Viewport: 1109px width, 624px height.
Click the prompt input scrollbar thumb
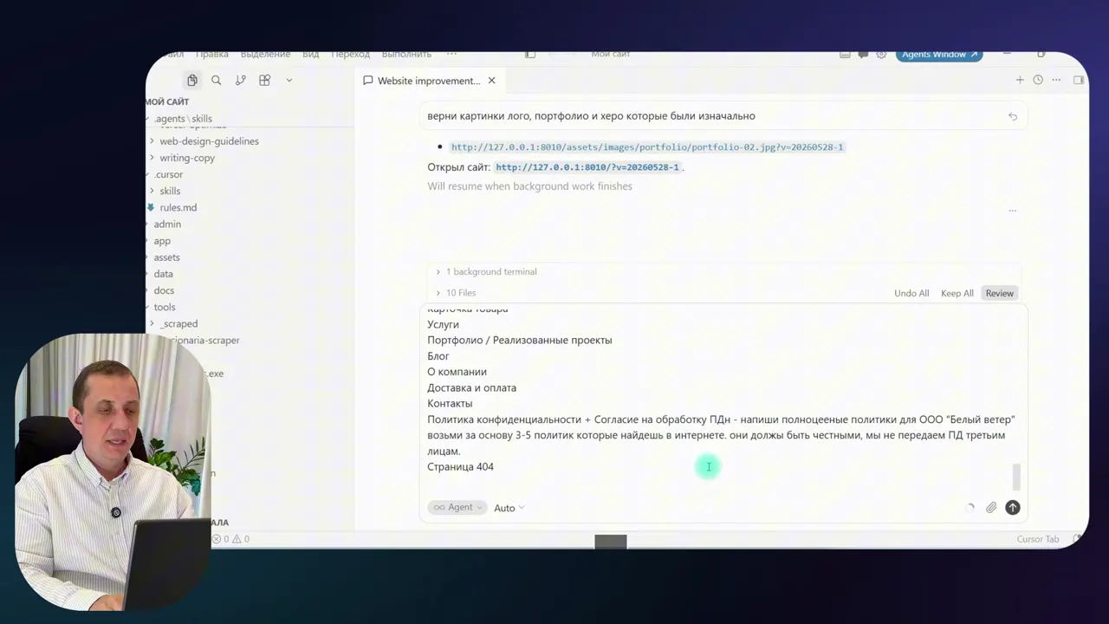[x=1017, y=477]
